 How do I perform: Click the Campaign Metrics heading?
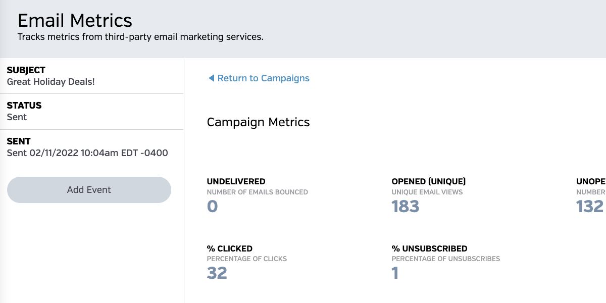point(258,122)
